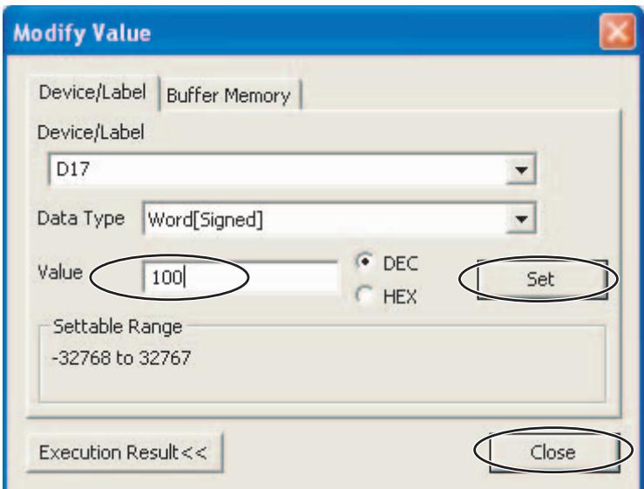Click the D17 device text field
Screen dimensions: 644x489
278,169
